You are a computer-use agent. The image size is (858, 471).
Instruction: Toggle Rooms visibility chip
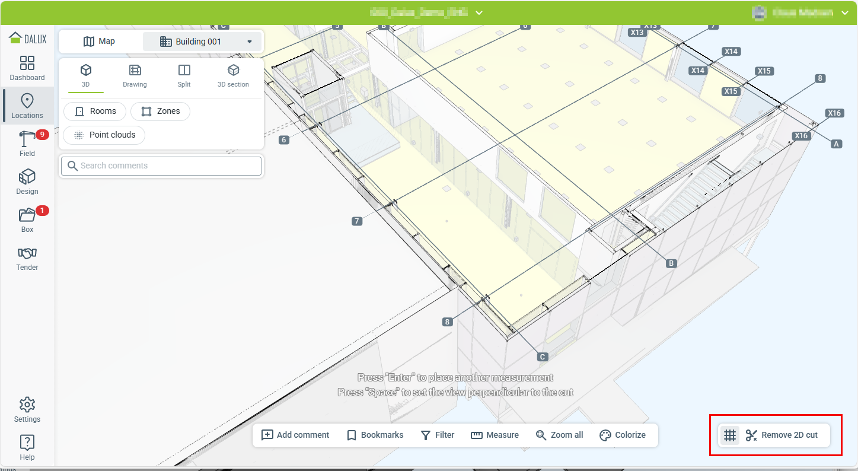pos(94,111)
